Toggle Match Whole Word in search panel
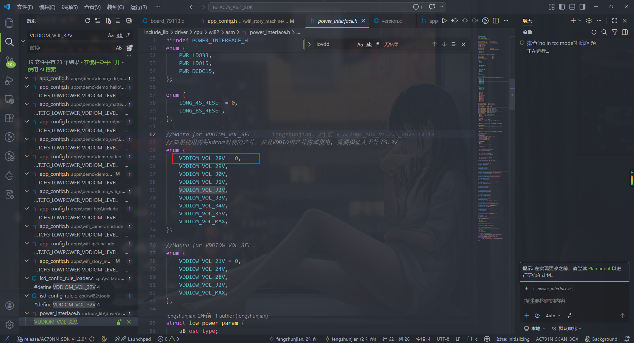The image size is (634, 343). tap(120, 35)
